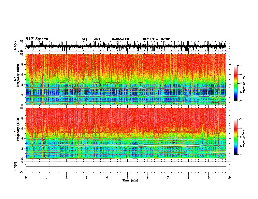Select the date text "Aug.1 , 2024"

[91, 39]
